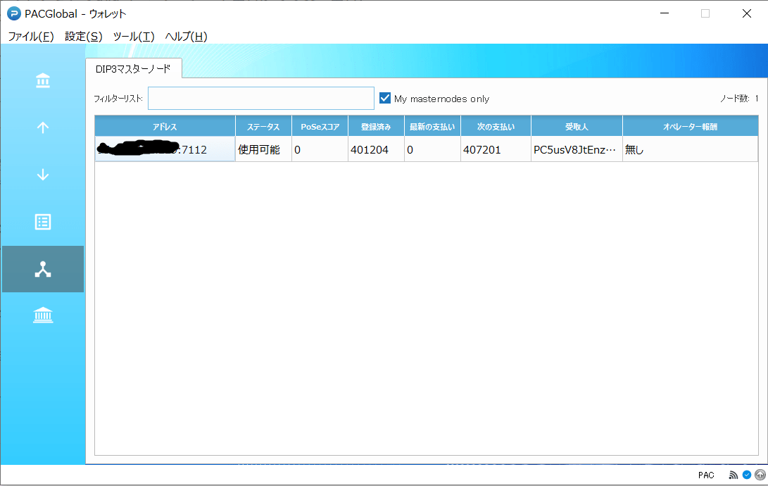Click the gray up-arrow status bar icon
This screenshot has width=768, height=486.
pos(759,475)
